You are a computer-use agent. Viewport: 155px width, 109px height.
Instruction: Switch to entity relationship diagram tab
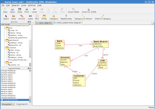[x=68, y=23]
